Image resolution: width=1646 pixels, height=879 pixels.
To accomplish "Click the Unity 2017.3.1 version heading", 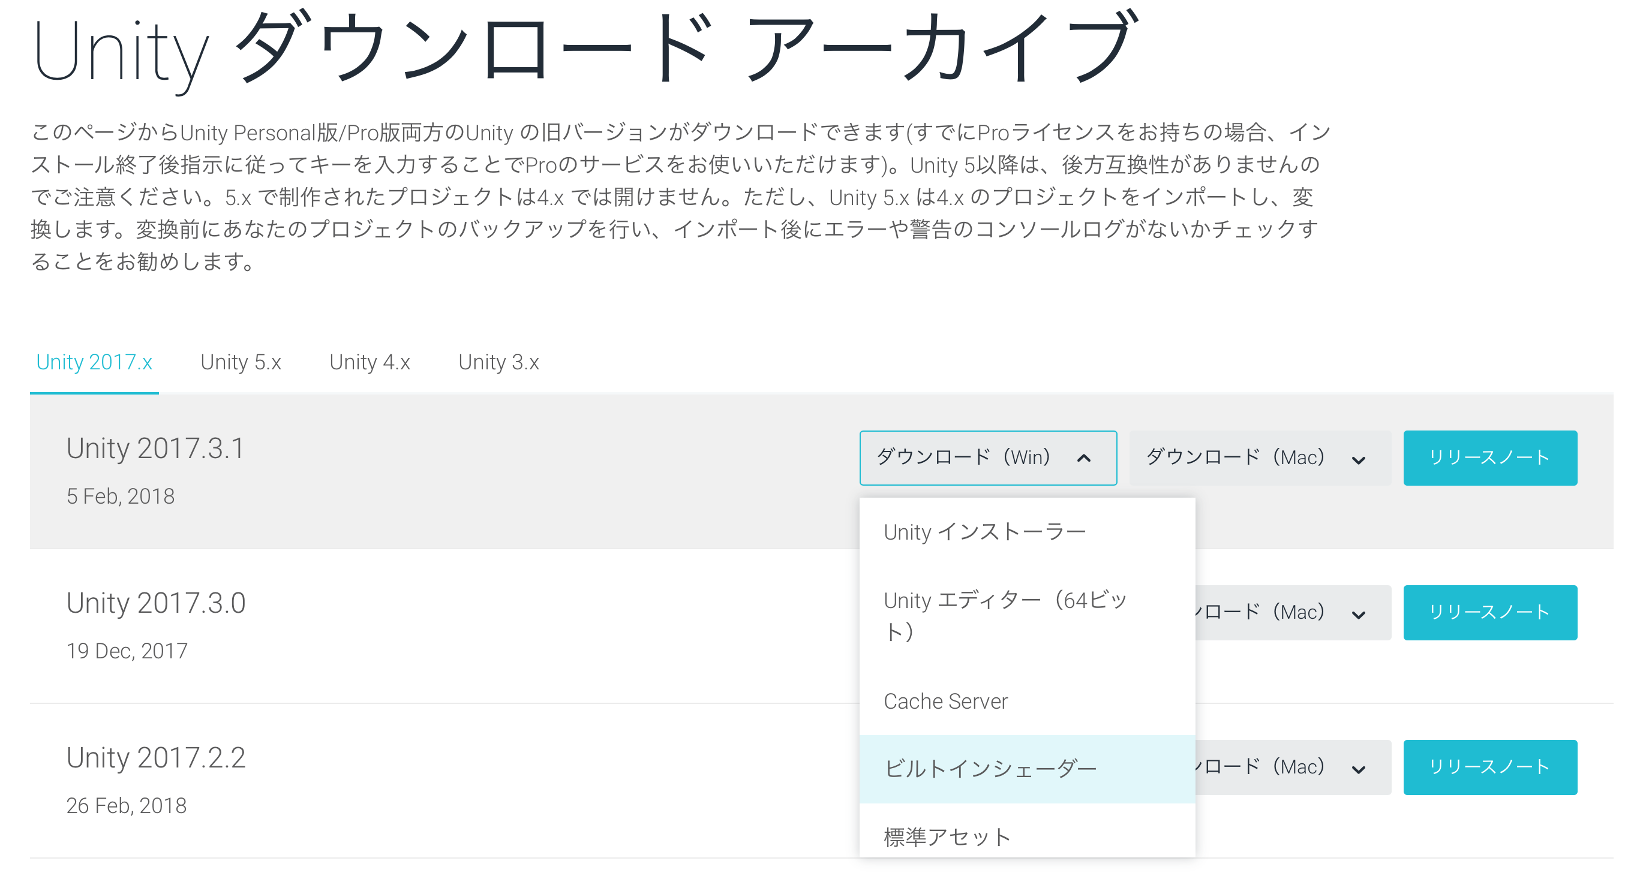I will click(154, 448).
